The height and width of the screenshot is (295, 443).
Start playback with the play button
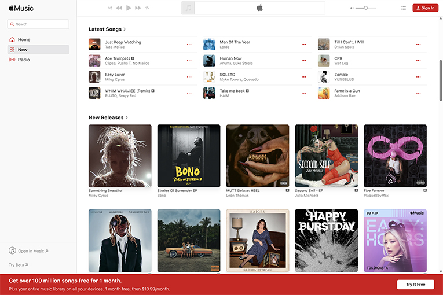click(129, 8)
